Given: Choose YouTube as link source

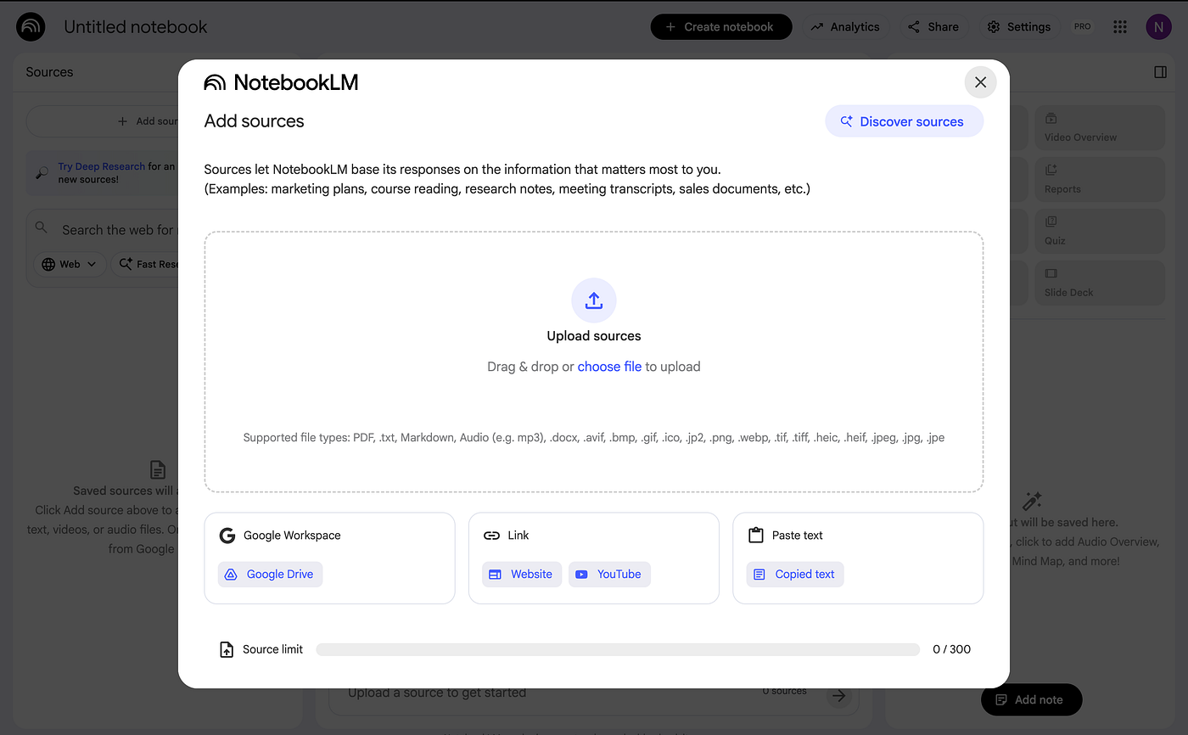Looking at the screenshot, I should (x=609, y=575).
